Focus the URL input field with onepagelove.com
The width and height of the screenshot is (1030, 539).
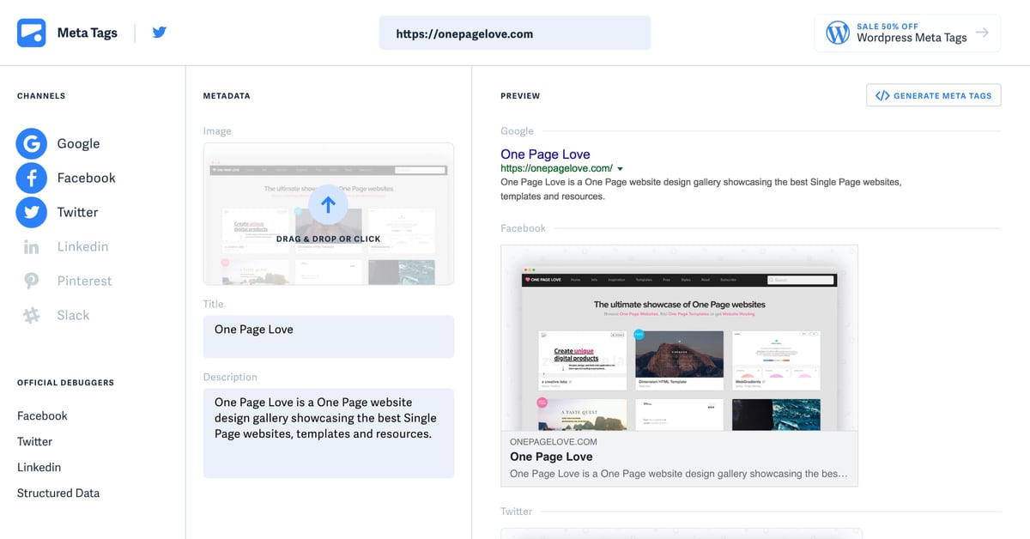coord(515,33)
